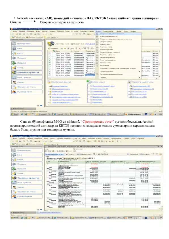Click the Кадры icon in upper sidebar
169x239 pixels.
14,82
